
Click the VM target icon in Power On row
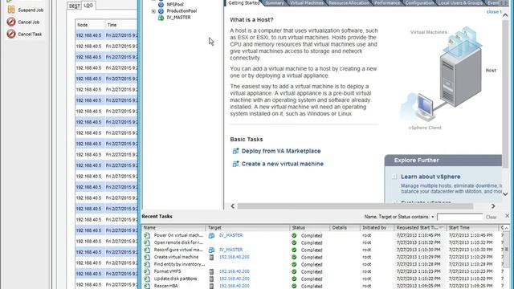[211, 235]
